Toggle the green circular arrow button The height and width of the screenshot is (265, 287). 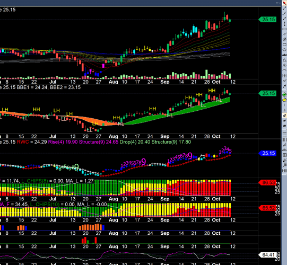(284, 95)
